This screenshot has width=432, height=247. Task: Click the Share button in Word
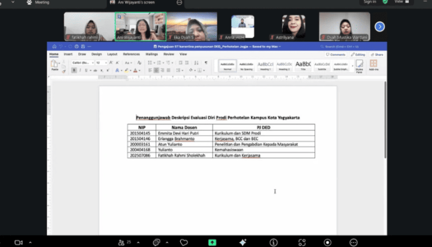coord(377,55)
